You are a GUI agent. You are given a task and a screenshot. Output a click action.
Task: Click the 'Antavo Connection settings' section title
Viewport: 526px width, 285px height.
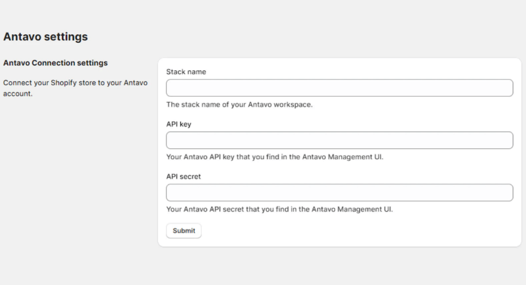(x=55, y=63)
